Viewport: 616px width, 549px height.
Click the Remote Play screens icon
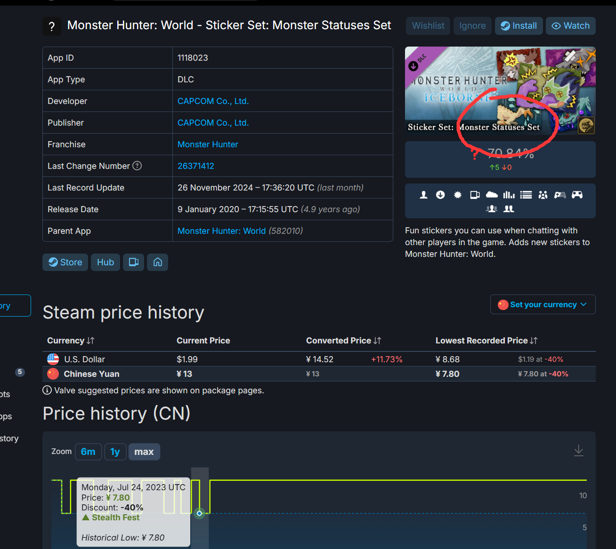[475, 195]
